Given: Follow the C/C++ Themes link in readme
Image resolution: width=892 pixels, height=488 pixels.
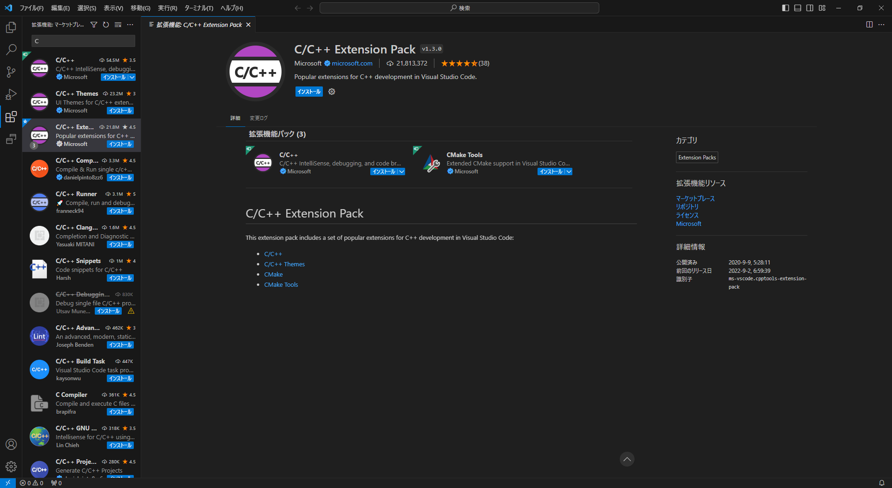Looking at the screenshot, I should (x=284, y=264).
